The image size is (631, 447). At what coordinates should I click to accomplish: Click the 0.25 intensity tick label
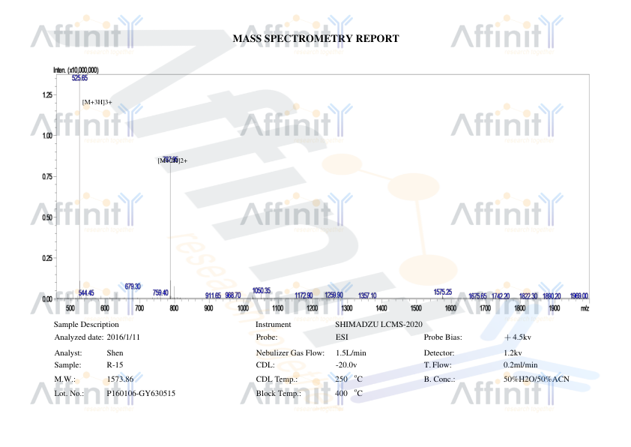click(x=47, y=258)
